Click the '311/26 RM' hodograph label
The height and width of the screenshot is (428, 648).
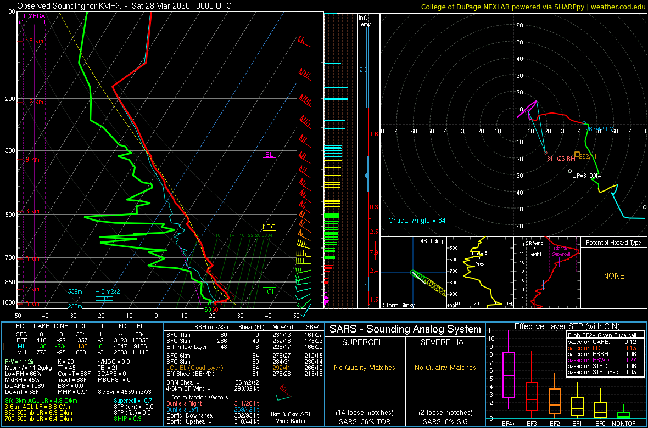point(560,159)
